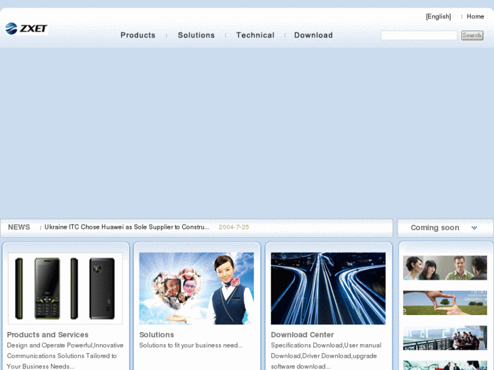
Task: Open the Solutions menu
Action: [x=196, y=35]
